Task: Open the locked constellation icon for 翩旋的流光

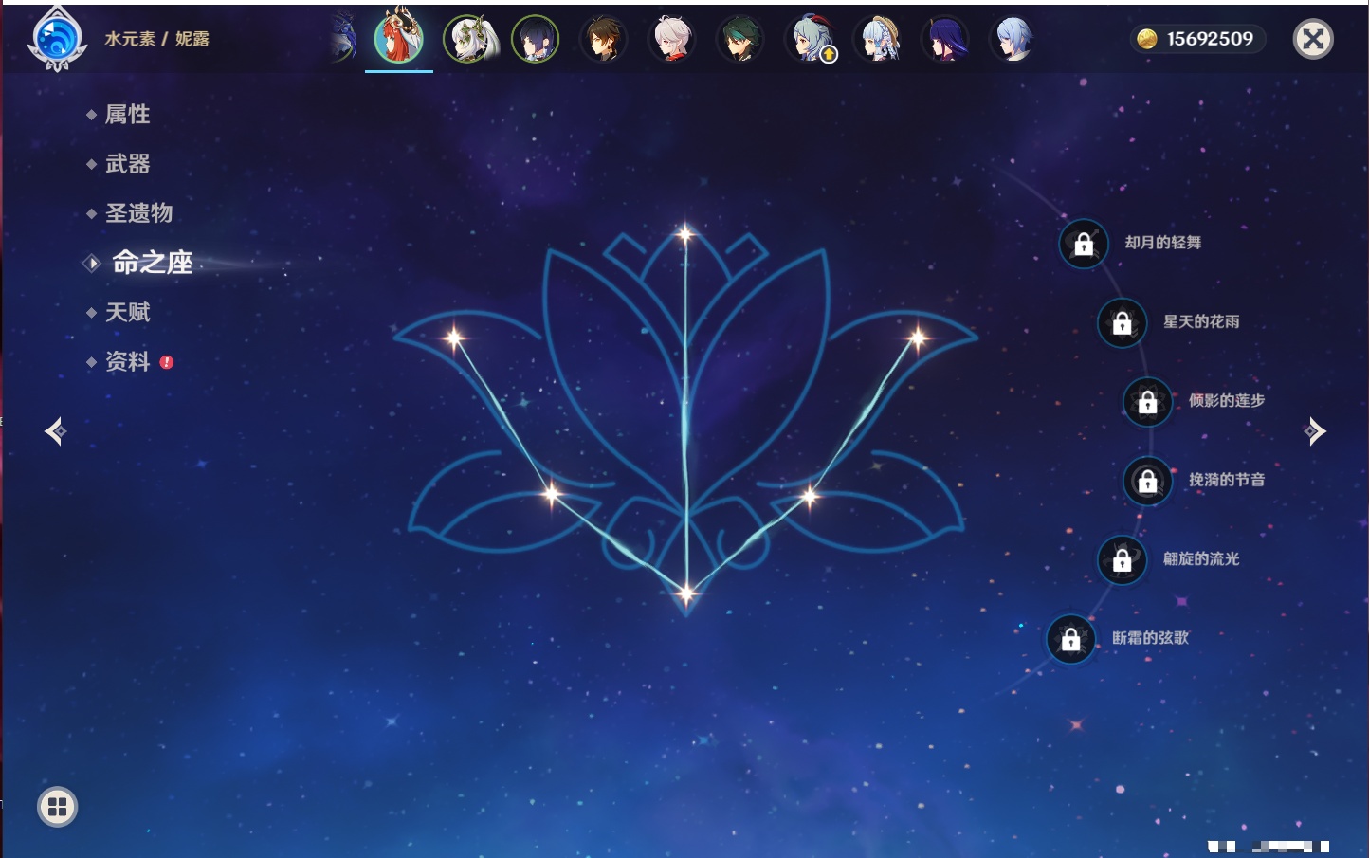Action: [x=1122, y=559]
